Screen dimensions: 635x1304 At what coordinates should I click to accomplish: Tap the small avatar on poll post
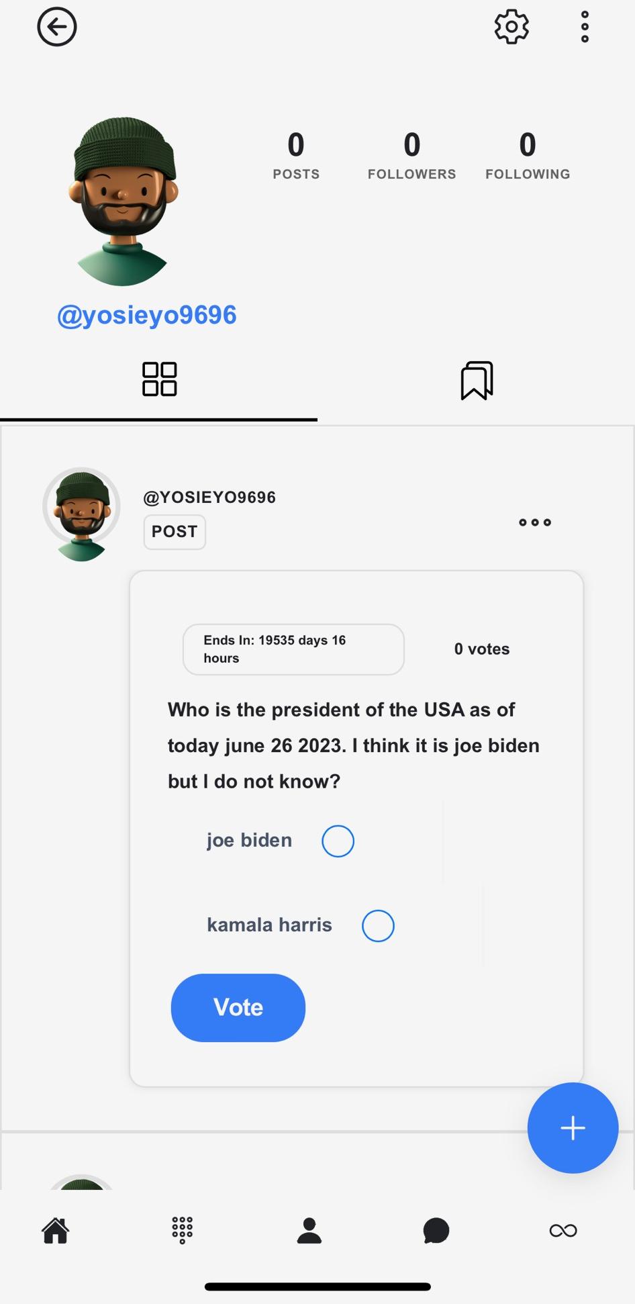click(82, 514)
